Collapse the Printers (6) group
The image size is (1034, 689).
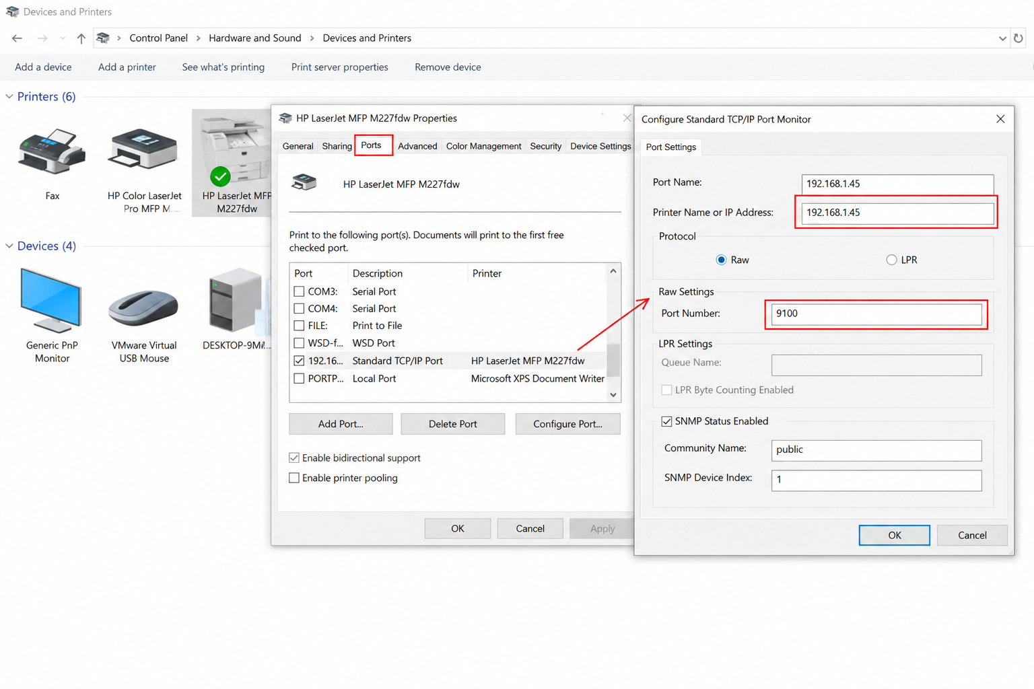pos(9,97)
